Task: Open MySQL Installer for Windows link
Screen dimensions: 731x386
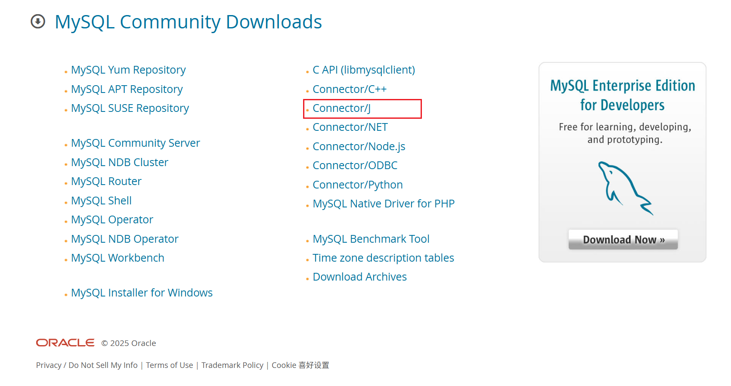Action: tap(142, 293)
